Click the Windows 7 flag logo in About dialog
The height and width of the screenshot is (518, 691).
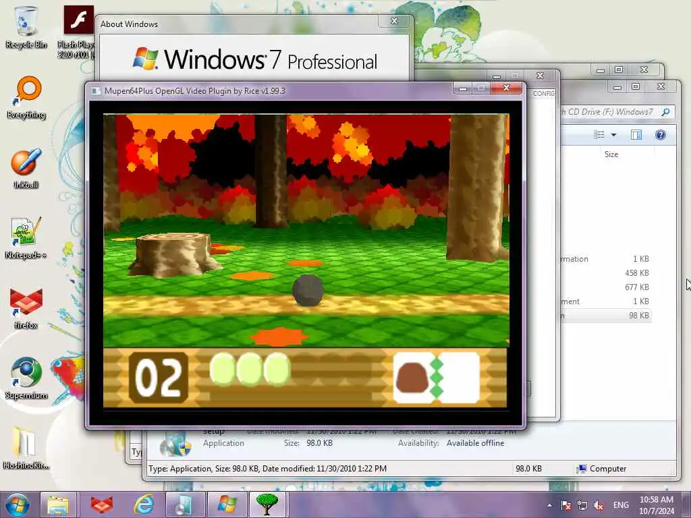pyautogui.click(x=146, y=58)
